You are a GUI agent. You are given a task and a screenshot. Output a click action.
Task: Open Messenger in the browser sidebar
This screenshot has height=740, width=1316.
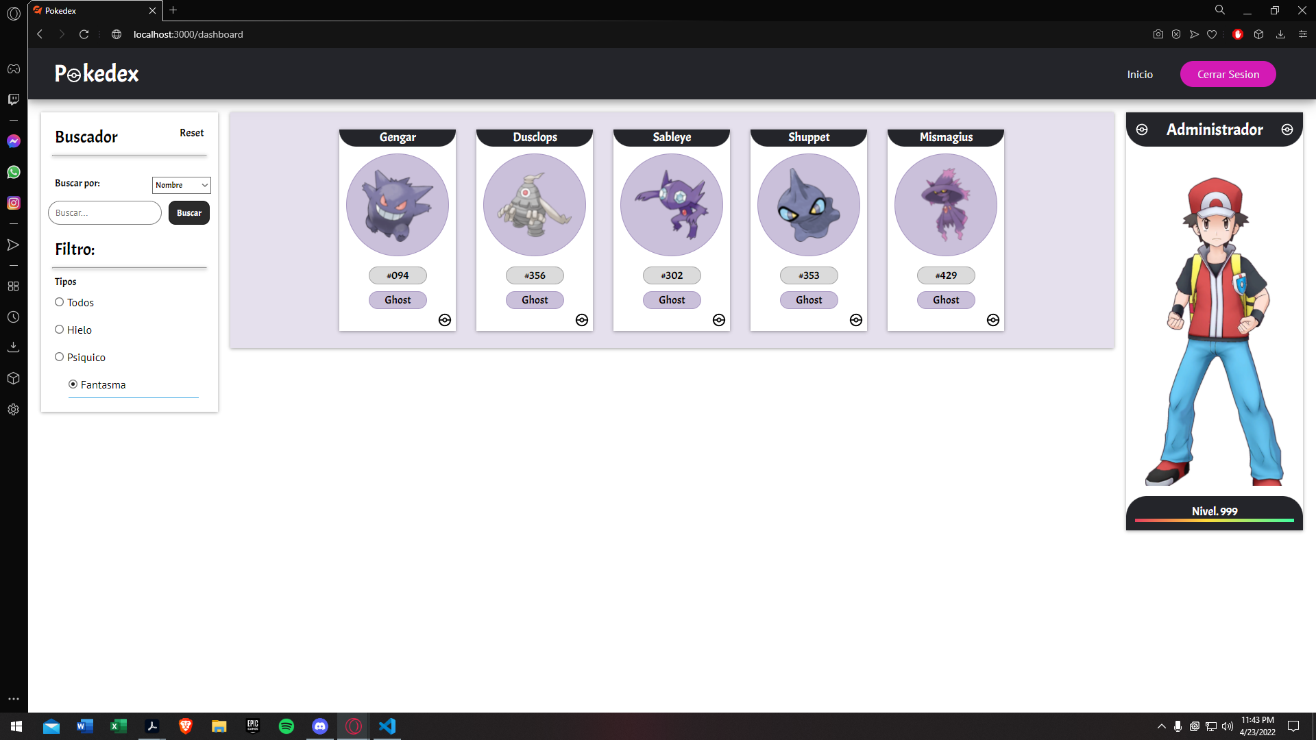click(14, 141)
